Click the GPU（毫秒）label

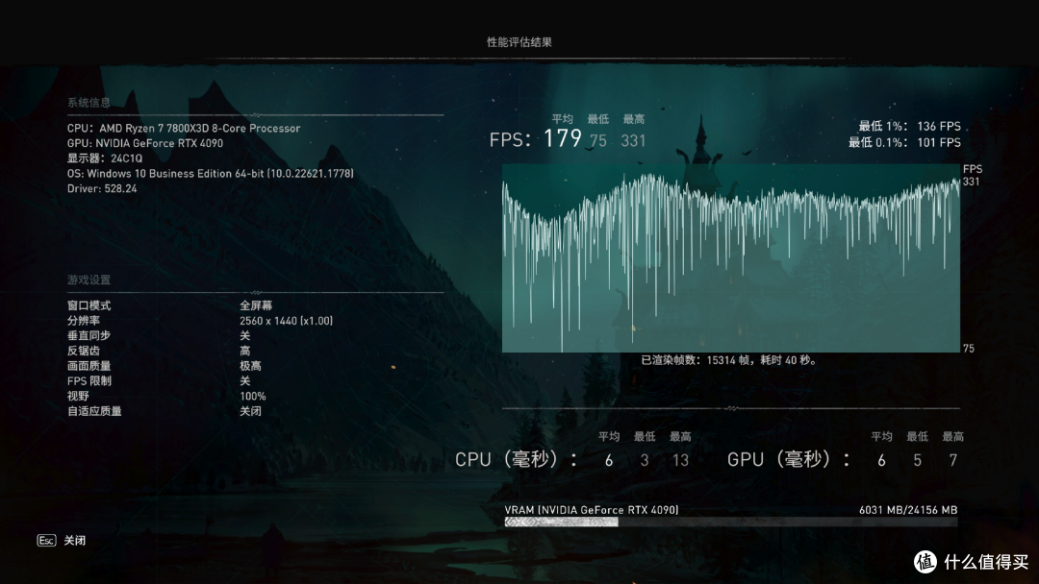click(789, 460)
